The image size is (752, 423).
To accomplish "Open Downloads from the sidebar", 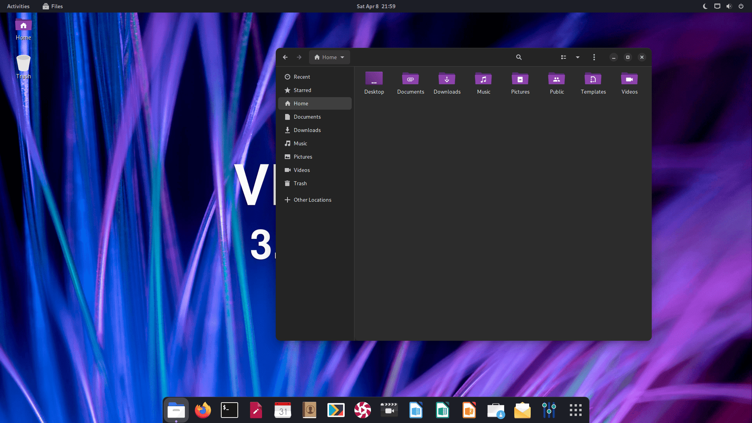I will tap(315, 130).
